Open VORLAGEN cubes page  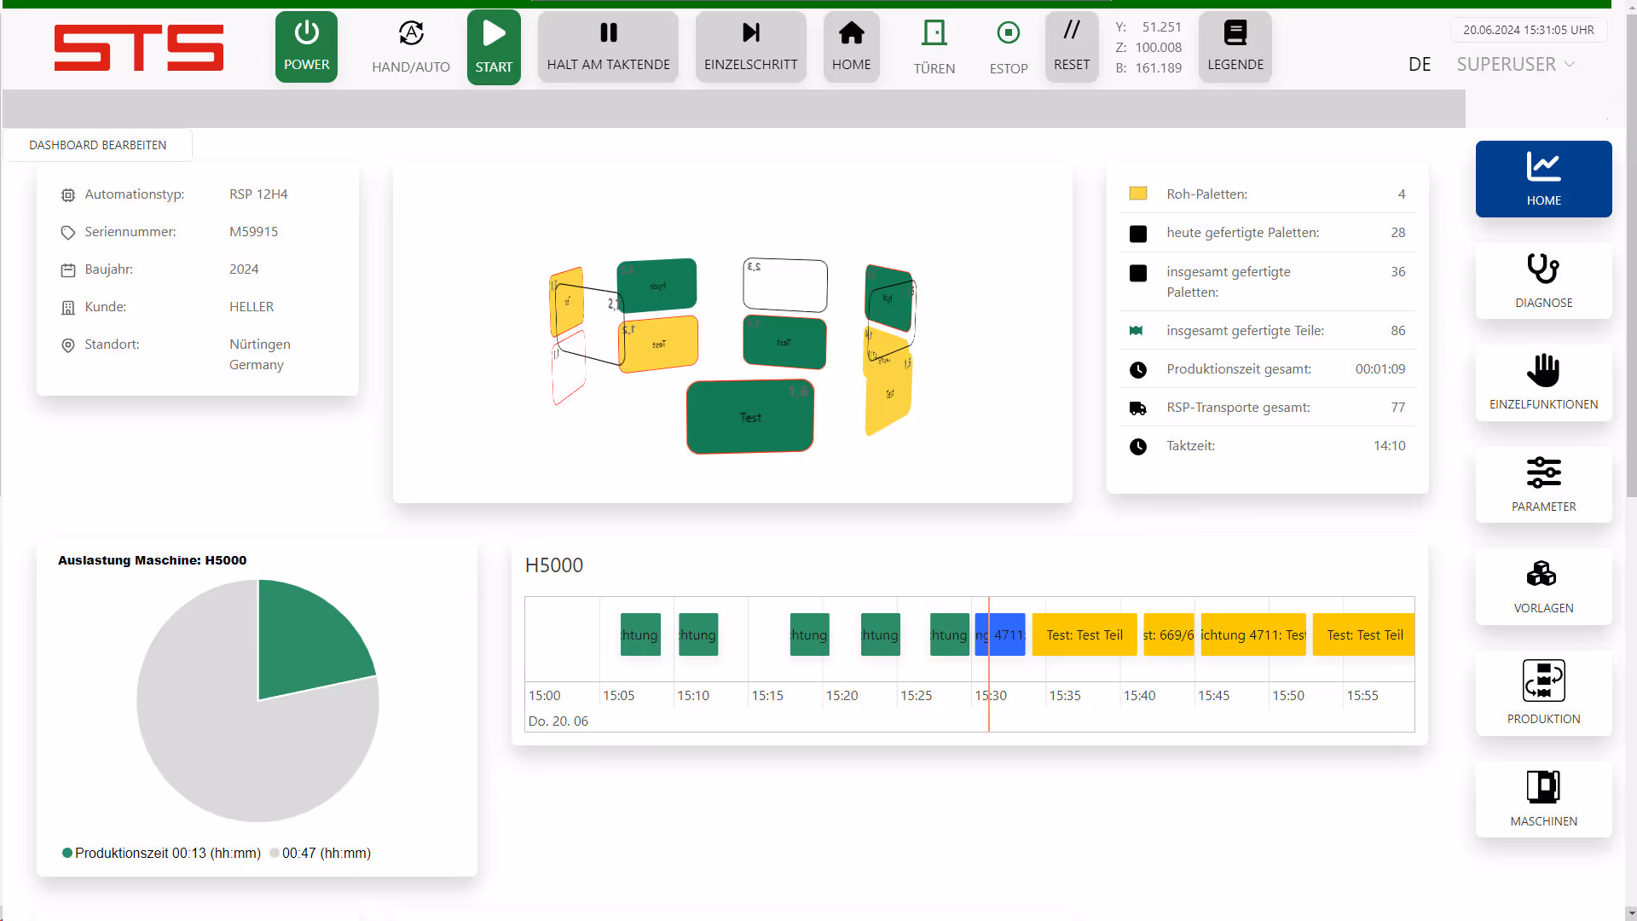pyautogui.click(x=1543, y=586)
